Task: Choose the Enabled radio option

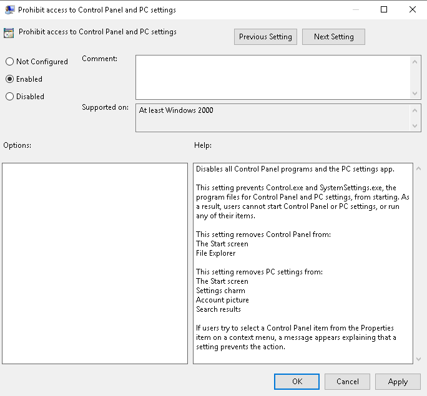Action: point(9,79)
